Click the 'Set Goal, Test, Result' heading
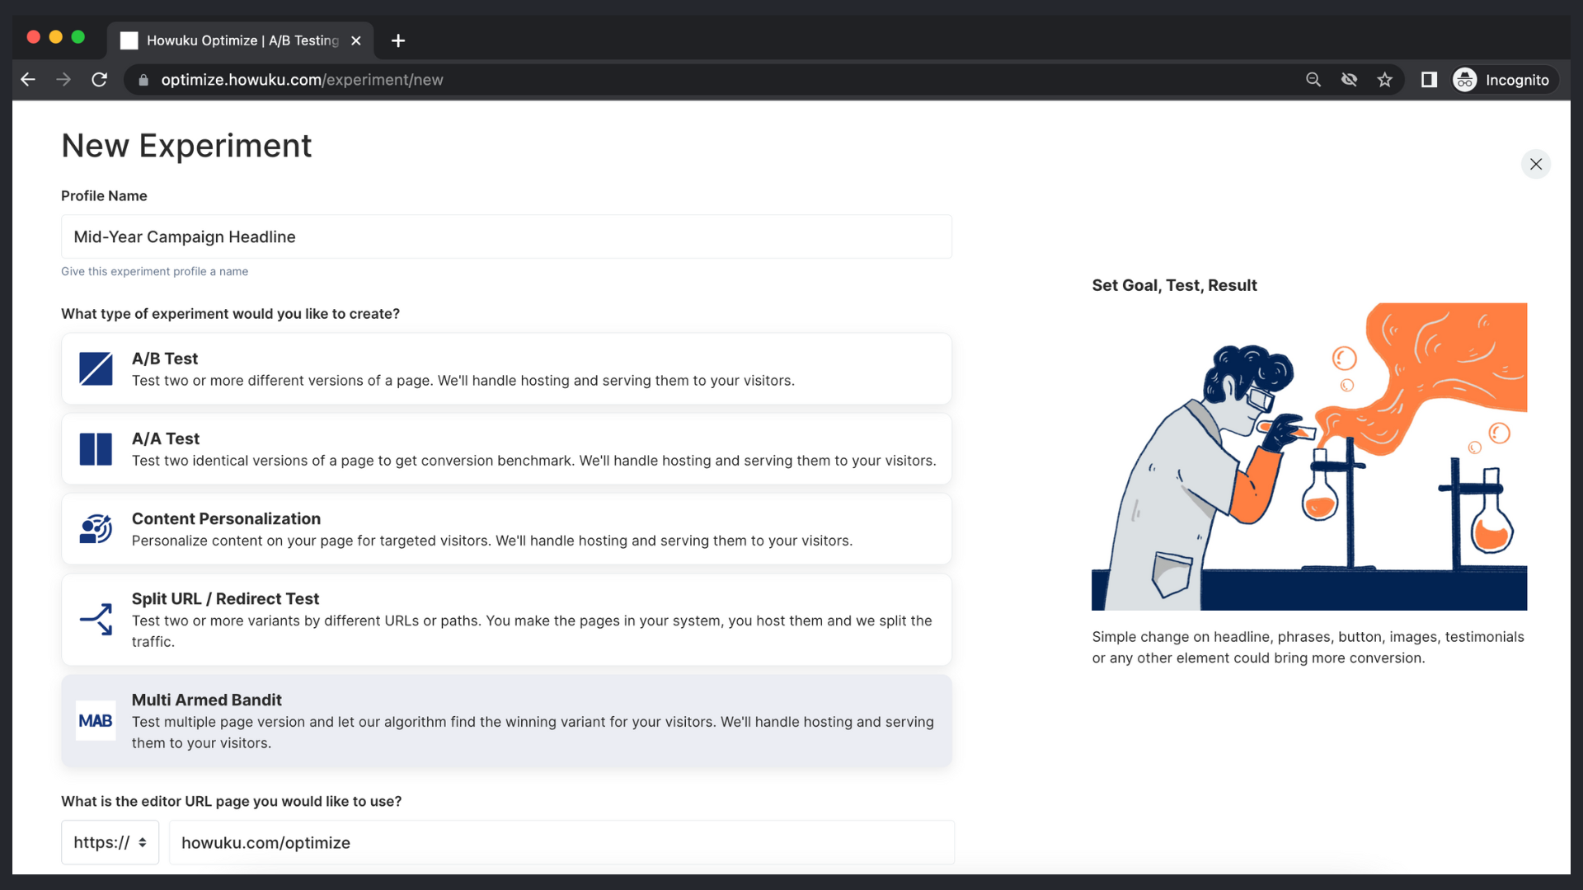 1174,285
